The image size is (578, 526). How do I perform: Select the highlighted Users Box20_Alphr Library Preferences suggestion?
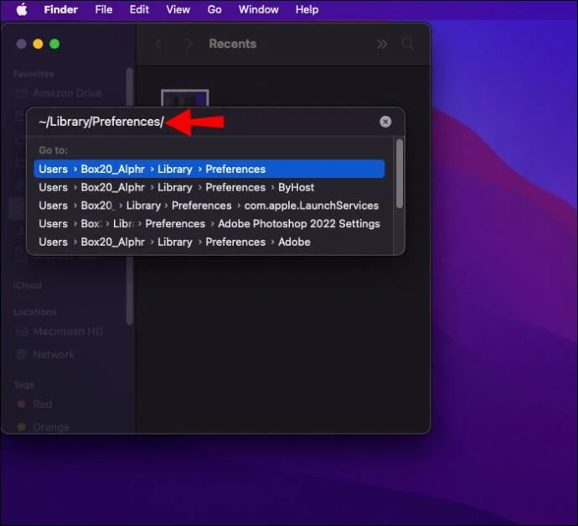209,169
